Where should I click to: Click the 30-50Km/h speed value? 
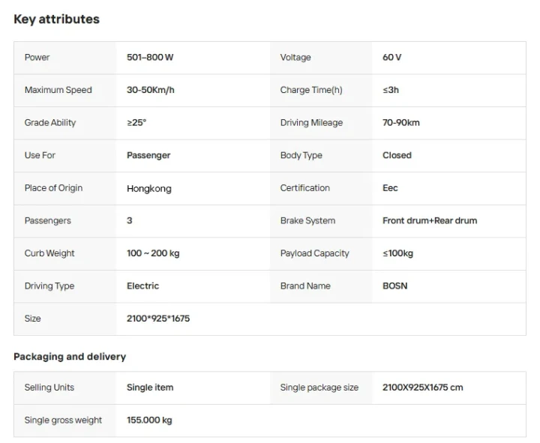[151, 90]
